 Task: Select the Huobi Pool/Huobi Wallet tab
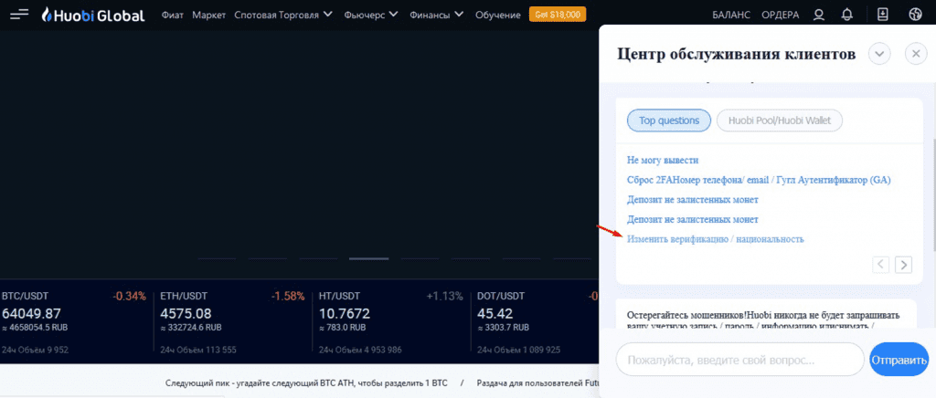[x=779, y=120]
